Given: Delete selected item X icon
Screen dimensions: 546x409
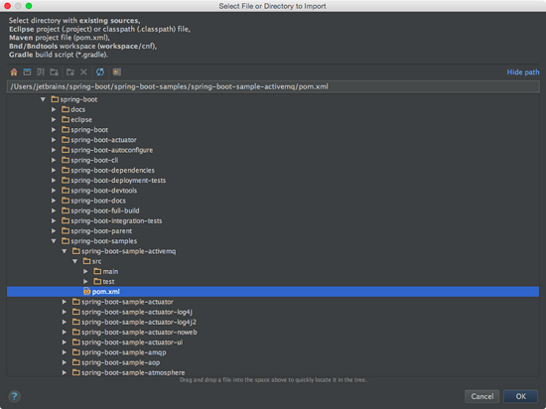Looking at the screenshot, I should pos(83,72).
